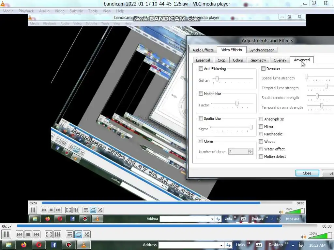
Task: Pause playback in the outer VLC player
Action: (7, 234)
